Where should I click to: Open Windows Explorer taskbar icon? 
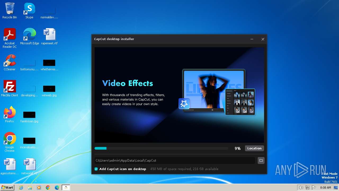pos(30,188)
